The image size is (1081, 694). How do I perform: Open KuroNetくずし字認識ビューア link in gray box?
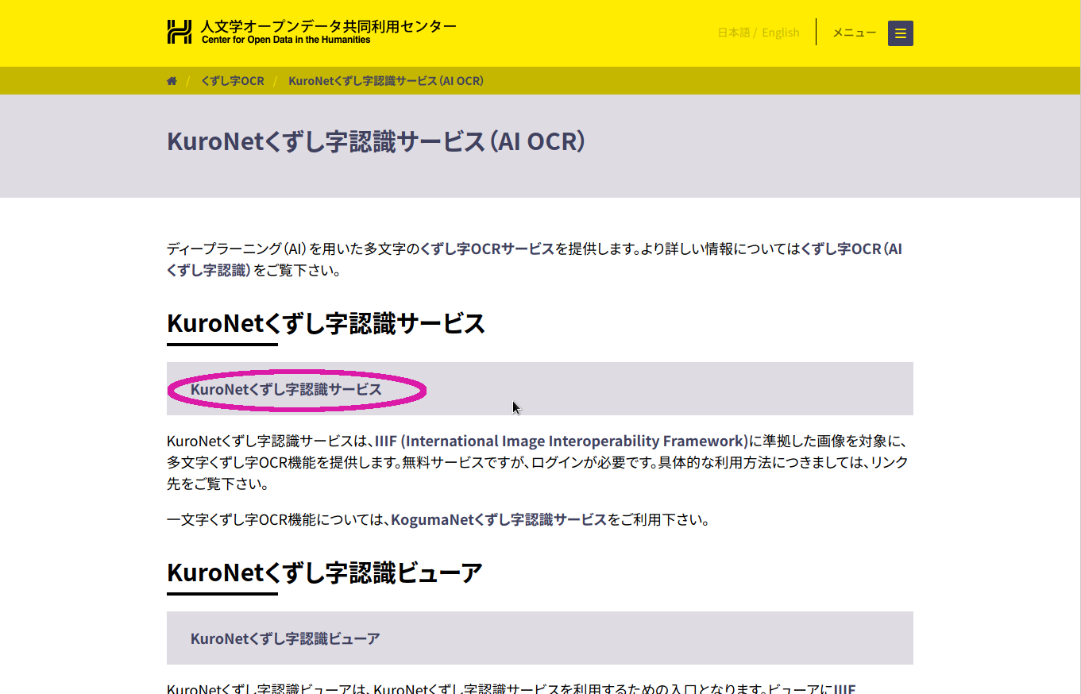pyautogui.click(x=285, y=638)
